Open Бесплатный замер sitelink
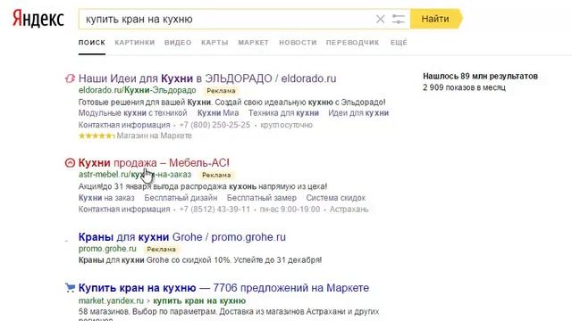Screen dimensions: 572x321 [x=262, y=198]
